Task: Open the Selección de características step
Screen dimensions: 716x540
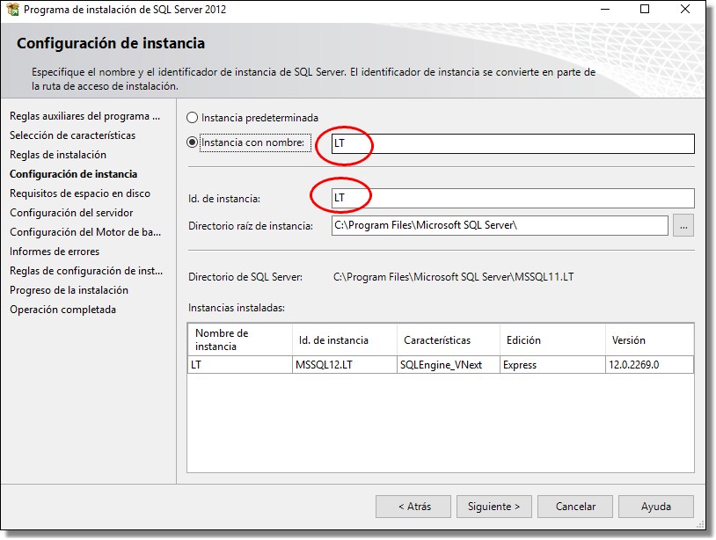Action: point(73,135)
